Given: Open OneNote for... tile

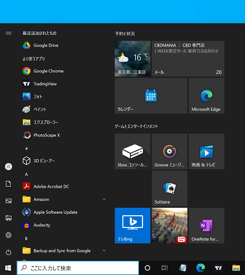Looking at the screenshot, I should (x=206, y=225).
